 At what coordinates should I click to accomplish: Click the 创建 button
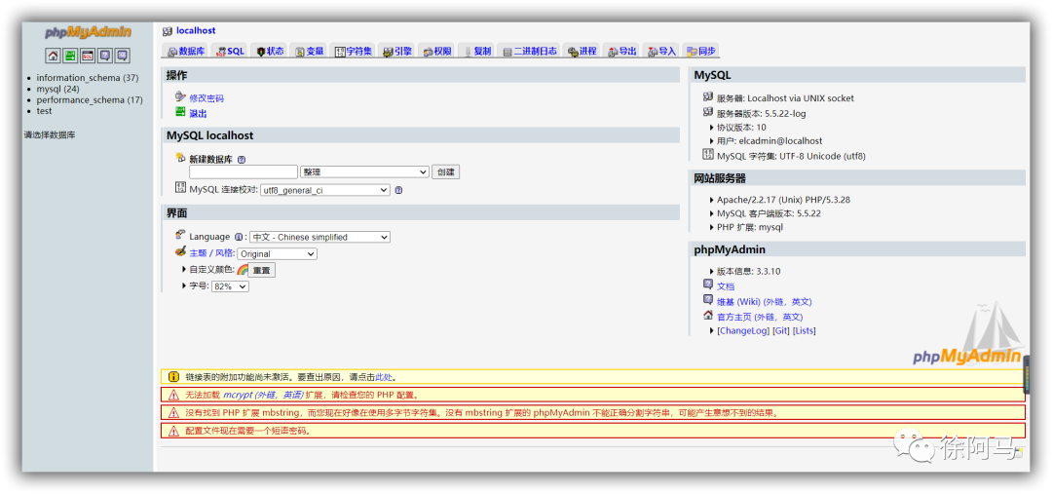(445, 171)
